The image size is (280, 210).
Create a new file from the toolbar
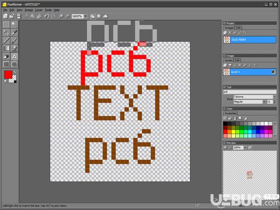[6, 16]
